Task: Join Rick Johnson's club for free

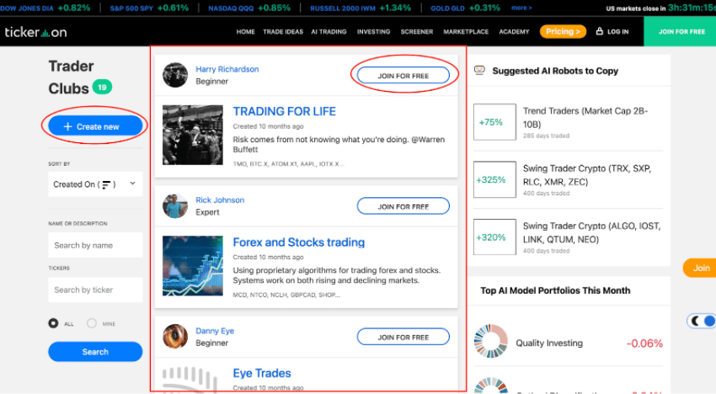Action: pyautogui.click(x=403, y=206)
